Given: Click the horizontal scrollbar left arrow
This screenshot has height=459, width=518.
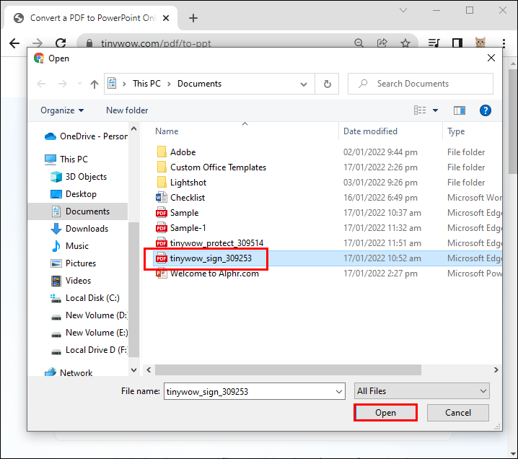Looking at the screenshot, I should pos(149,370).
